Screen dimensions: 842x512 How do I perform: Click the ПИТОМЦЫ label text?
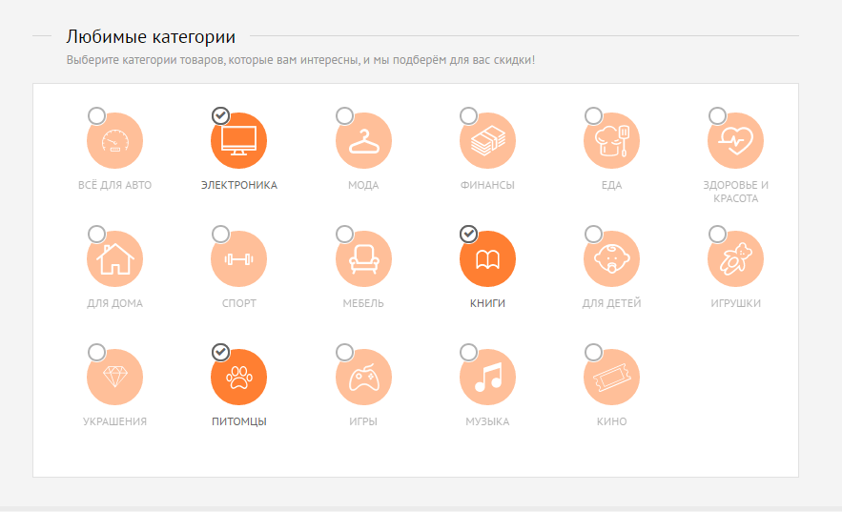[x=239, y=421]
